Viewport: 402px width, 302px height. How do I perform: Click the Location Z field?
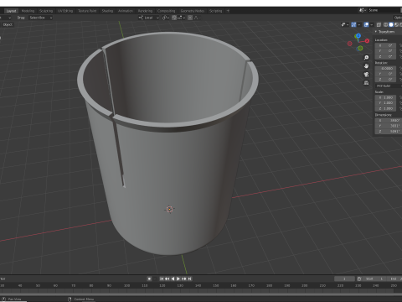(385, 56)
